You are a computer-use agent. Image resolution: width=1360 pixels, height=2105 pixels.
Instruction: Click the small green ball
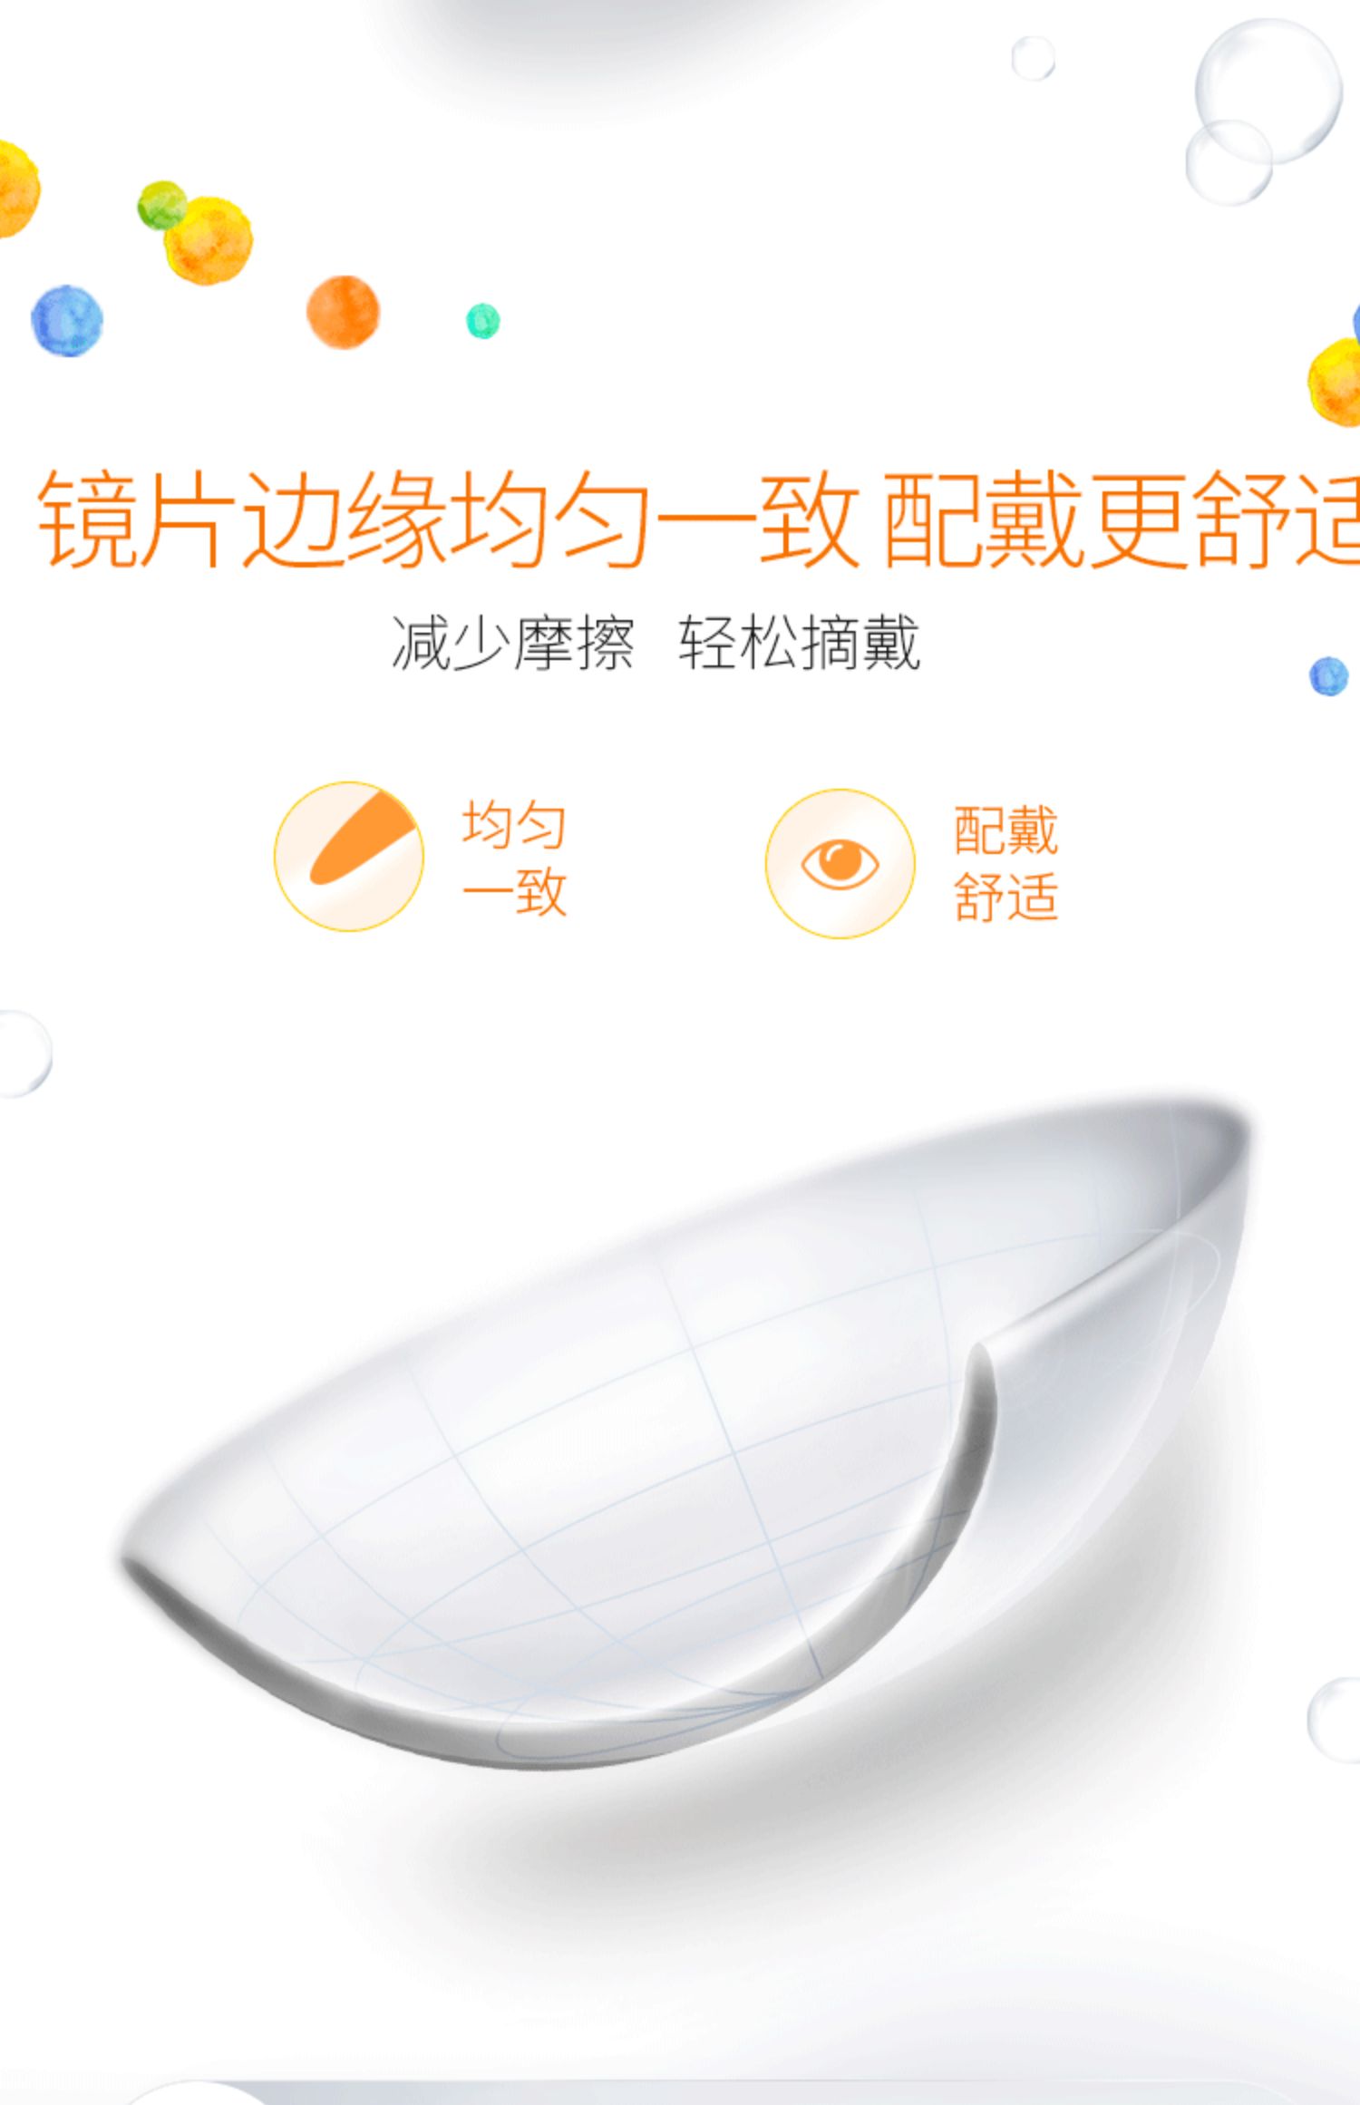tap(161, 205)
